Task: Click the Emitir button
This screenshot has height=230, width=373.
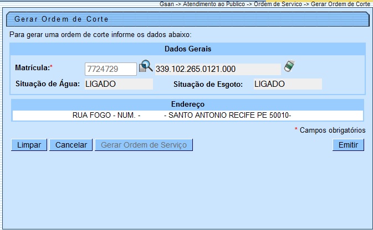Action: (x=348, y=145)
